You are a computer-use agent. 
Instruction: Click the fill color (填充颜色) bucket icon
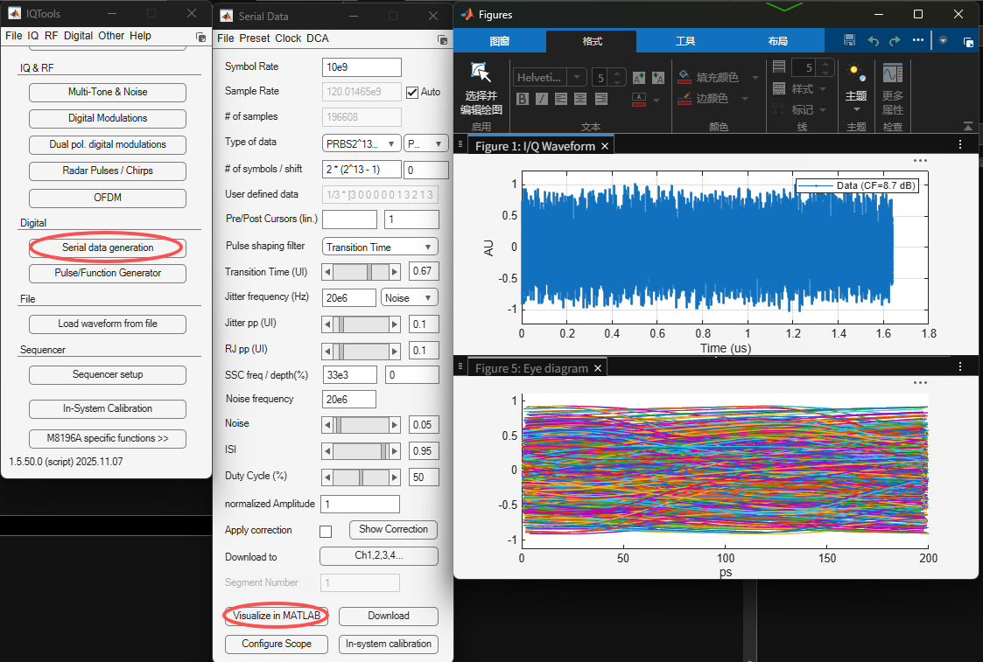click(x=685, y=77)
